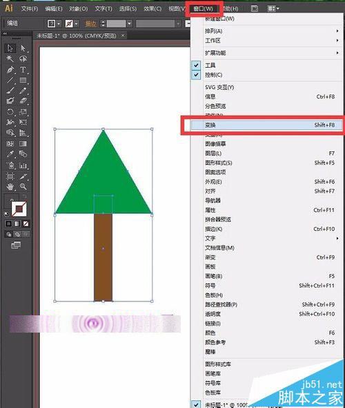Open the 选择(S) menu

pos(128,8)
